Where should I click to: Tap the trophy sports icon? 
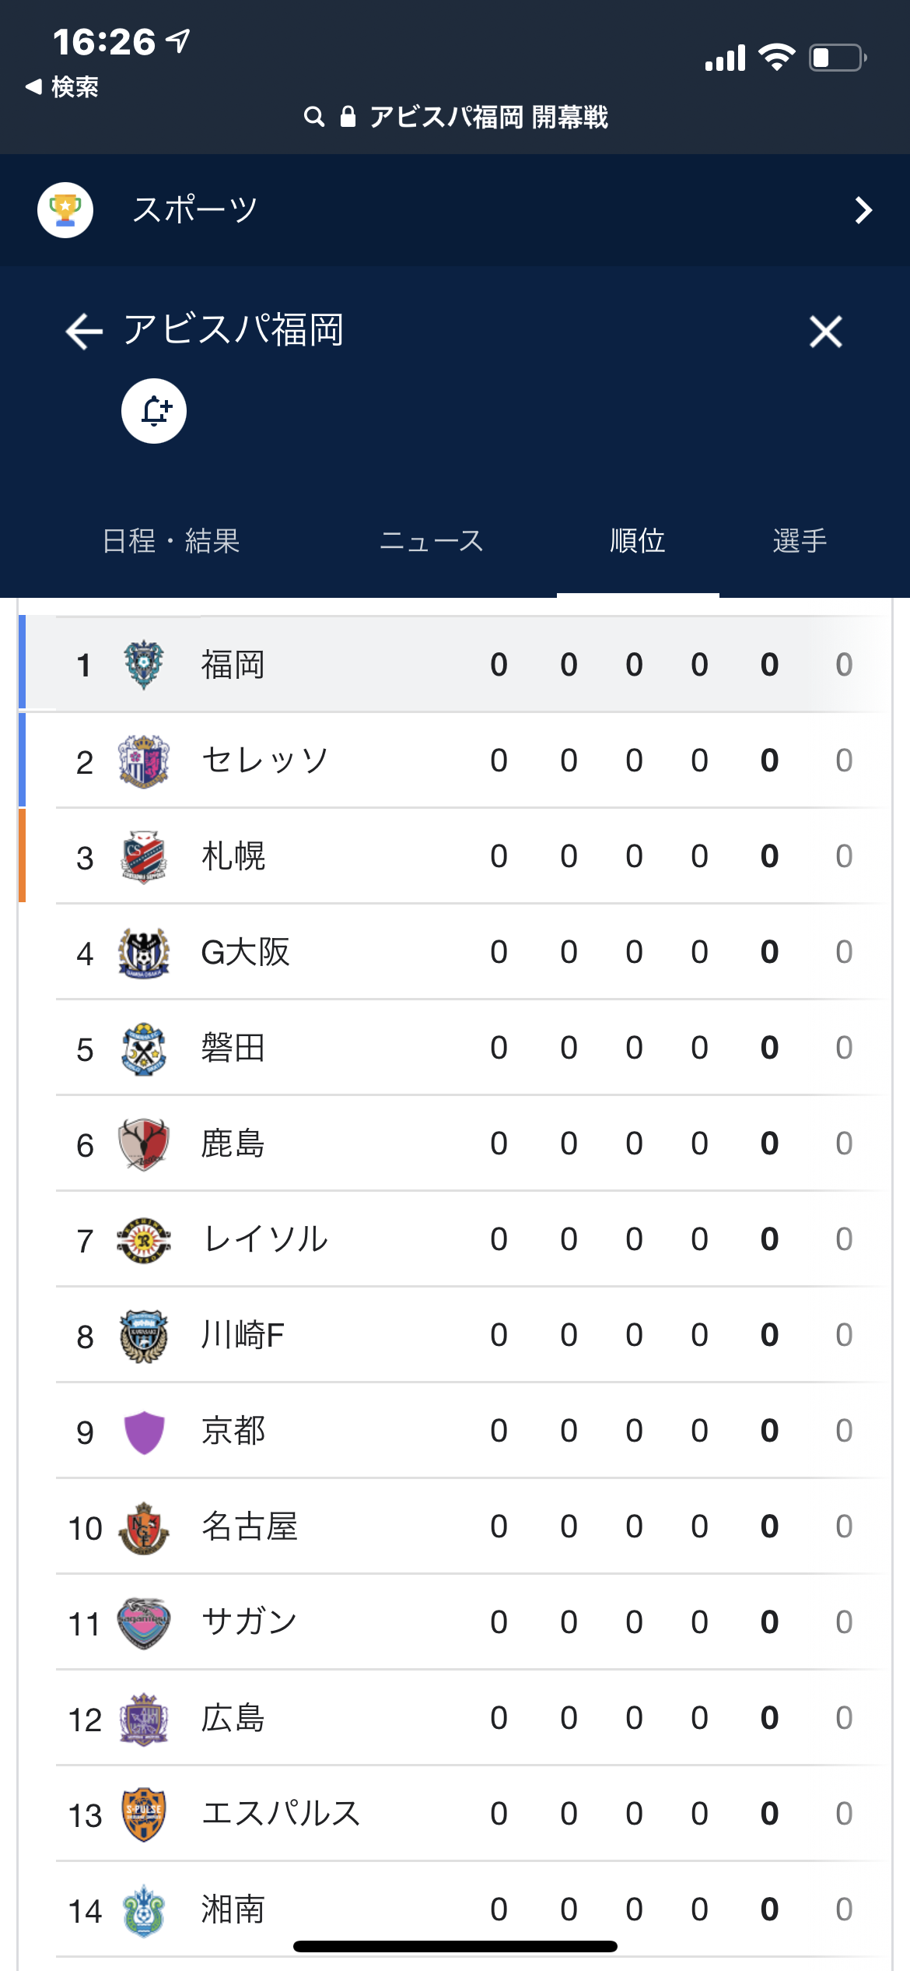65,210
